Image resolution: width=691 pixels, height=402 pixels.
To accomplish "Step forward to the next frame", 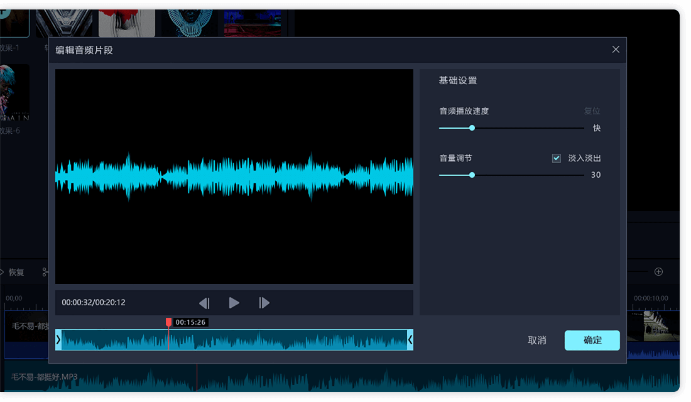I will coord(264,303).
